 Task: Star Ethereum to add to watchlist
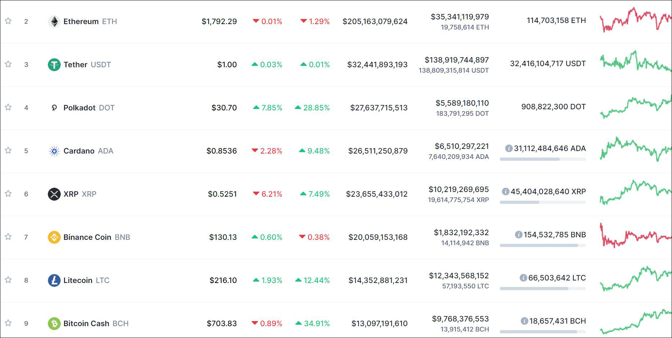[8, 21]
